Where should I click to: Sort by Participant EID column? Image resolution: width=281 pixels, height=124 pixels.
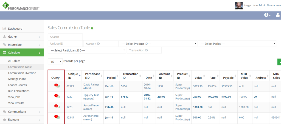[x=102, y=76]
